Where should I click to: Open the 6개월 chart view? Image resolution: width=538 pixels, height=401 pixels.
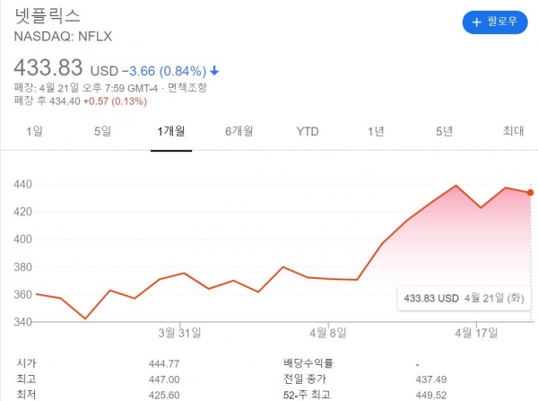click(239, 132)
